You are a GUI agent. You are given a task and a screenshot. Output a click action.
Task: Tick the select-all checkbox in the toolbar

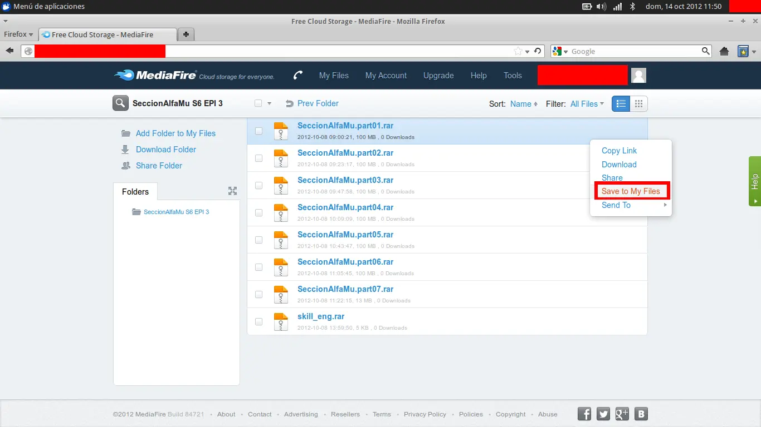(x=258, y=103)
